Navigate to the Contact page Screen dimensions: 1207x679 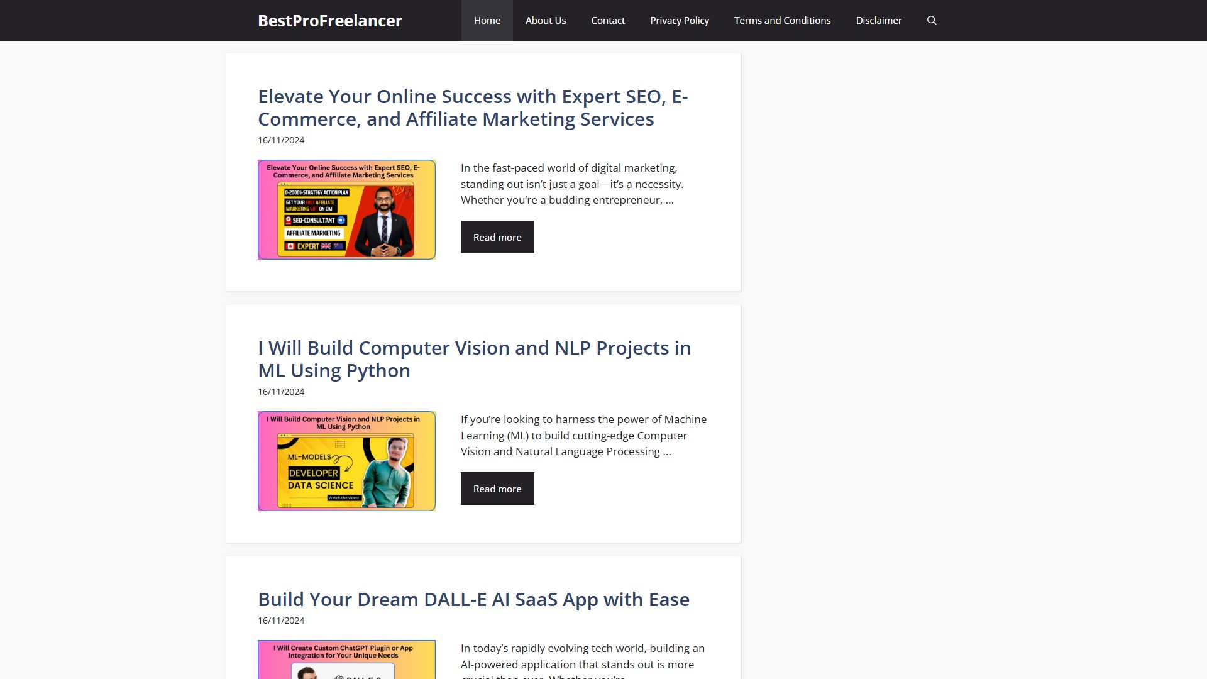tap(607, 21)
